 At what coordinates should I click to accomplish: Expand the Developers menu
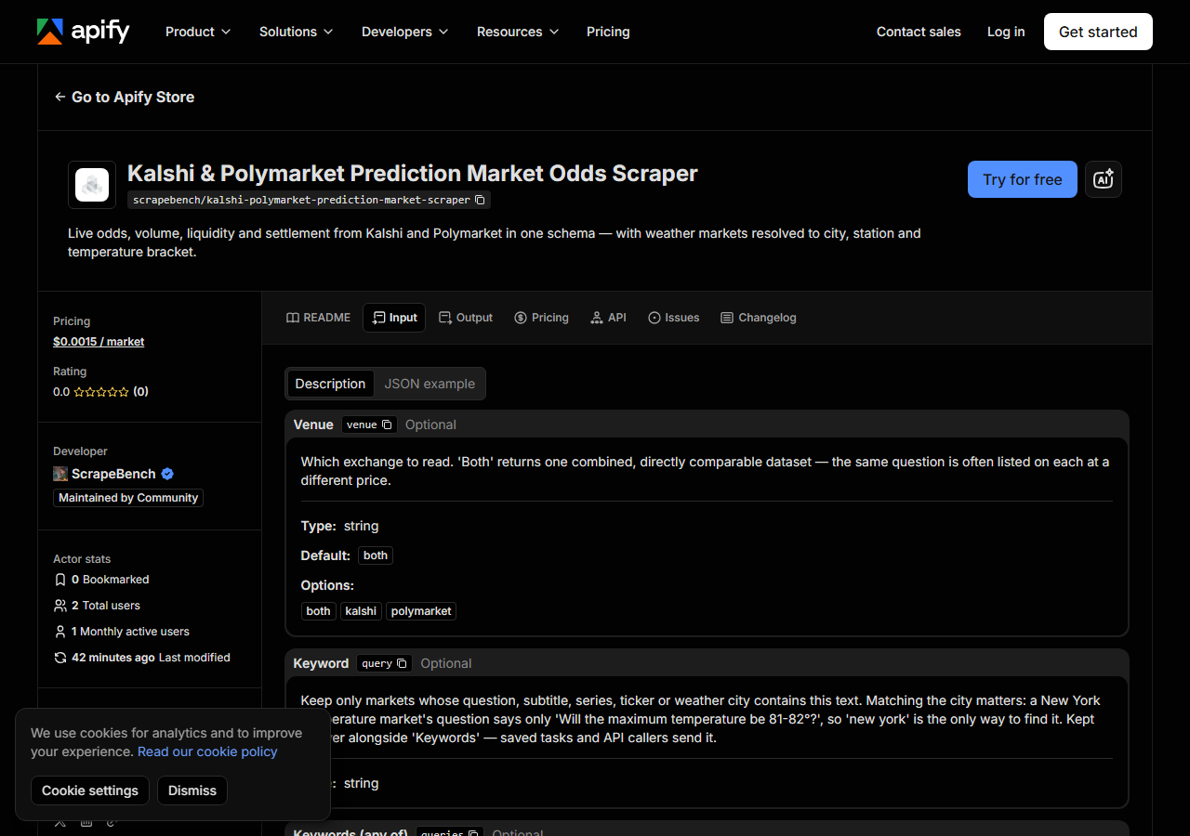405,32
